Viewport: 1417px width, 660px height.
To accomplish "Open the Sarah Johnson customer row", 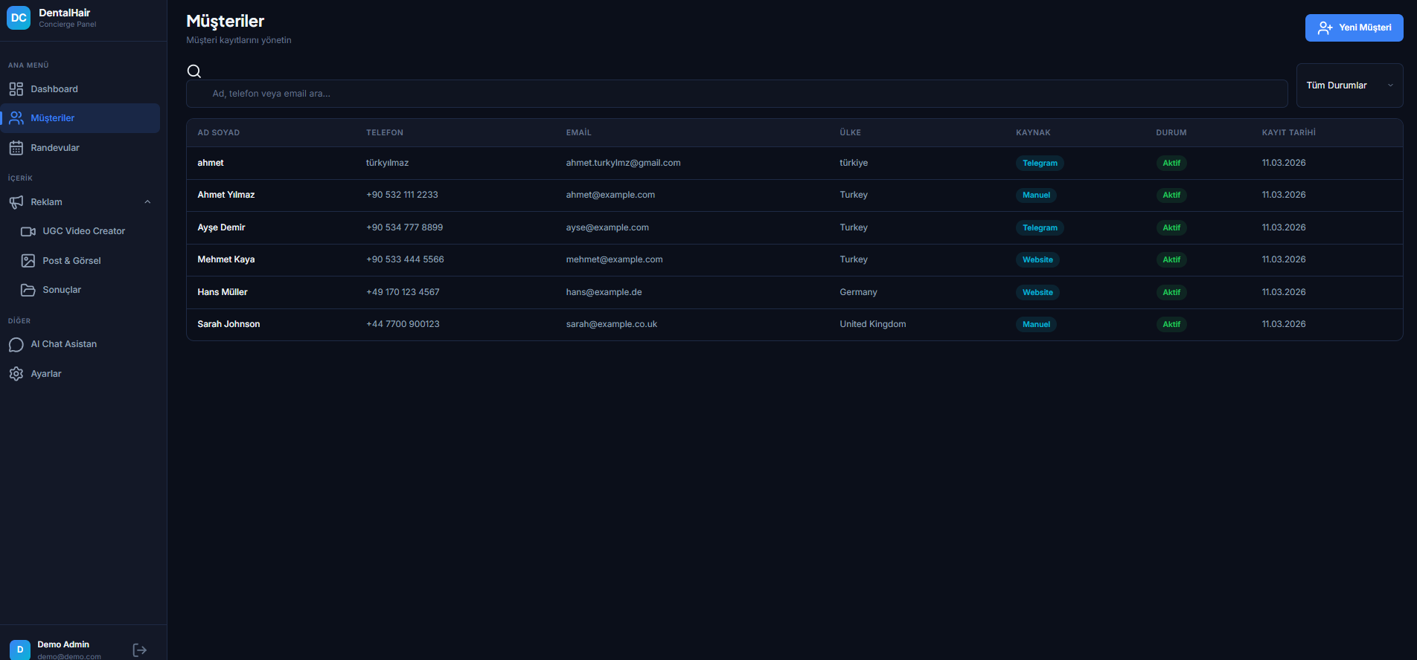I will click(x=228, y=324).
